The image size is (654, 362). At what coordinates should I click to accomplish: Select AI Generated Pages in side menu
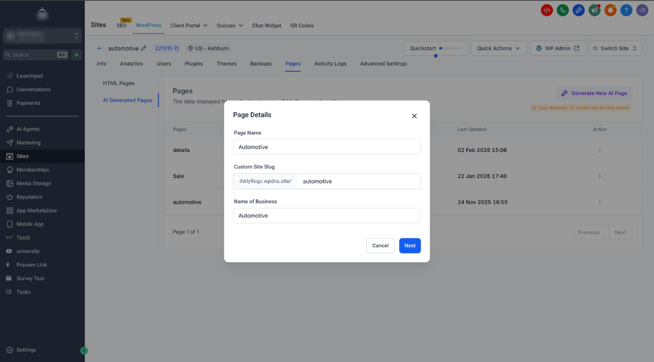(x=128, y=100)
